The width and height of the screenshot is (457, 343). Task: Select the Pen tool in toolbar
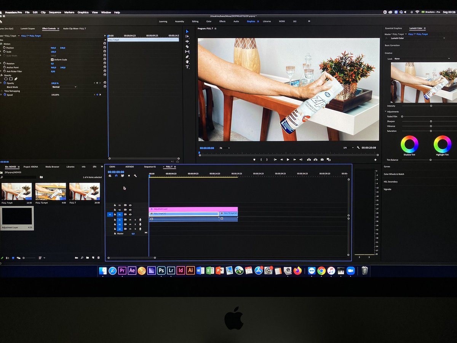[187, 57]
